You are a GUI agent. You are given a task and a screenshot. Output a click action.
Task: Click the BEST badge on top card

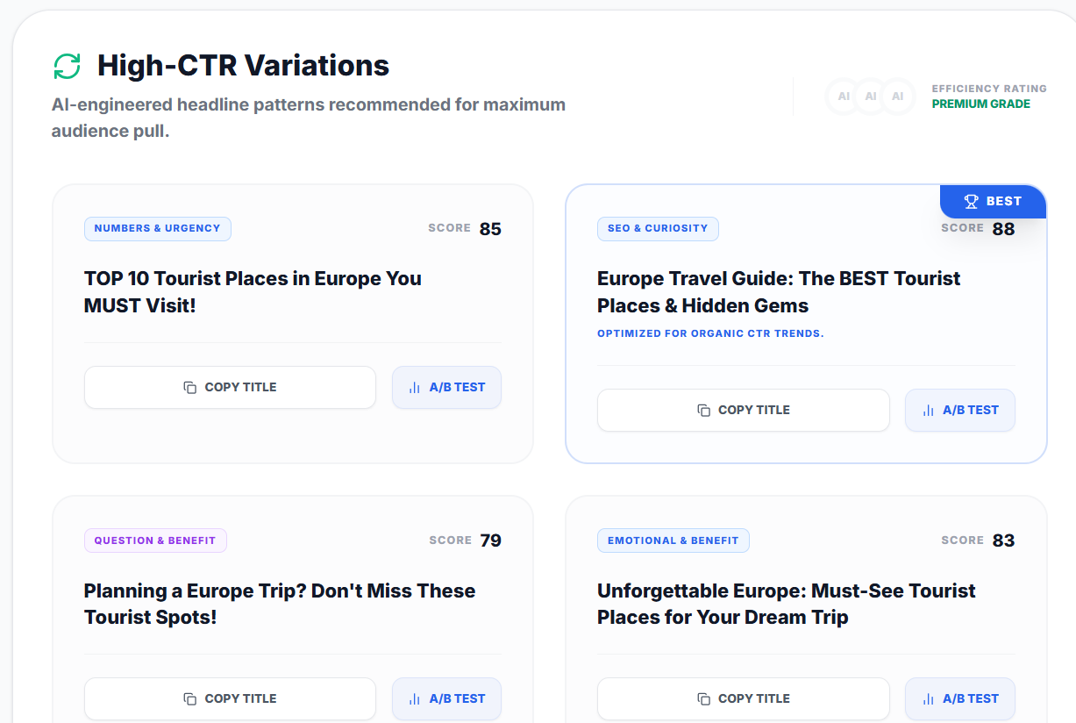[x=994, y=202]
